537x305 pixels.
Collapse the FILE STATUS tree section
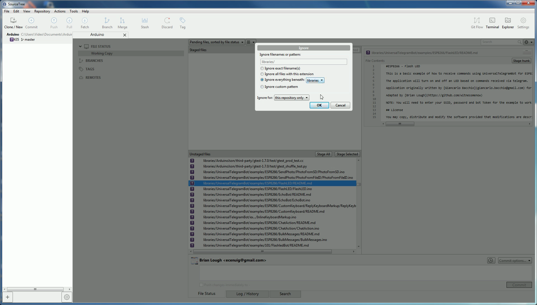[80, 46]
